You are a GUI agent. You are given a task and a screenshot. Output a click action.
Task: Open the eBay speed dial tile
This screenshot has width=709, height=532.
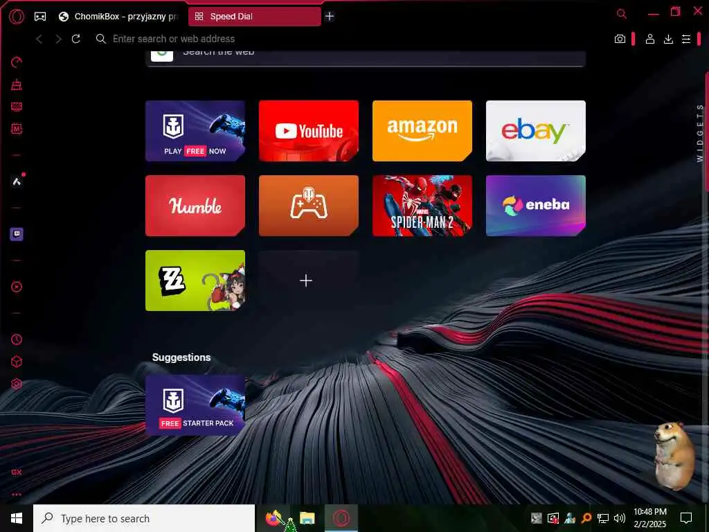coord(536,131)
